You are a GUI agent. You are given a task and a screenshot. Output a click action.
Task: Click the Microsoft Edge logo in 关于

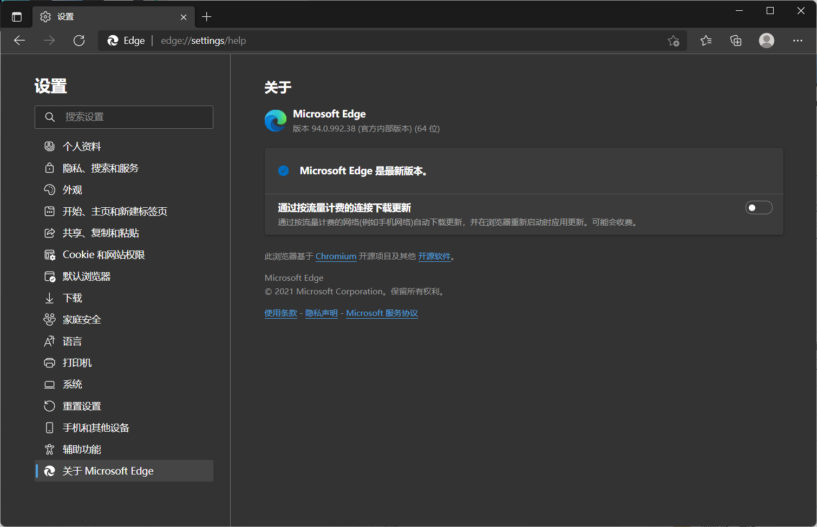(x=276, y=121)
